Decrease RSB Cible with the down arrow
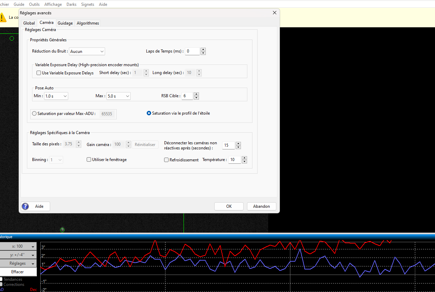Screen dimensions: 435x292 (196, 98)
